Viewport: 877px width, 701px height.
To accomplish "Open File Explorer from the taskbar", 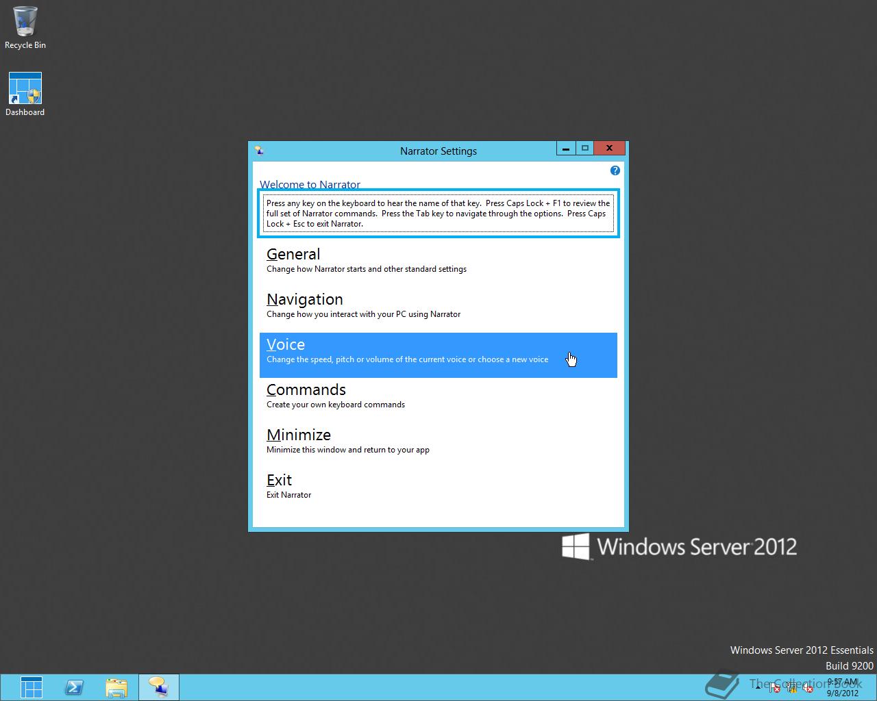I will (x=116, y=687).
